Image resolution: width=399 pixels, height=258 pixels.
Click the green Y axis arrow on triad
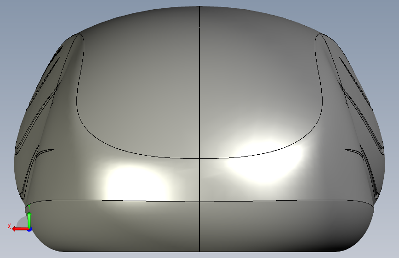[x=29, y=220]
